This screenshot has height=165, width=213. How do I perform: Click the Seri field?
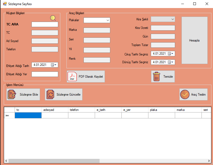click(x=97, y=40)
